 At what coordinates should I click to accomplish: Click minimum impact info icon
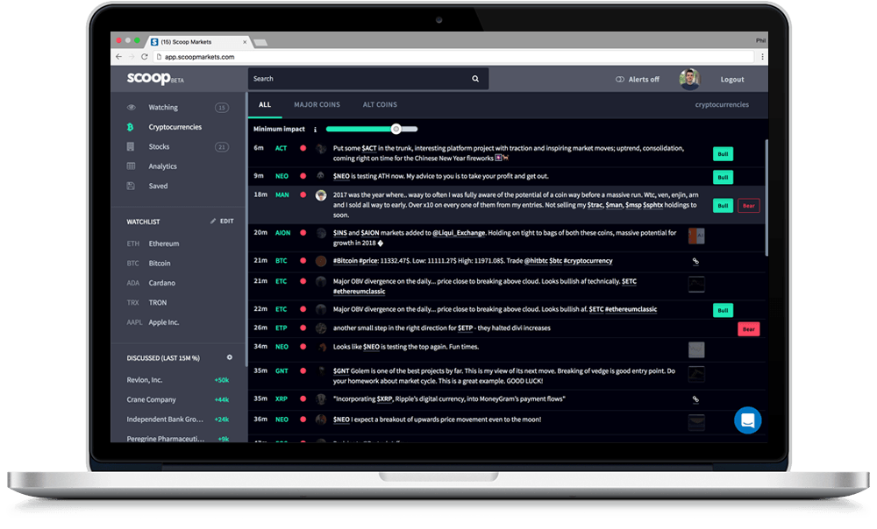point(315,130)
